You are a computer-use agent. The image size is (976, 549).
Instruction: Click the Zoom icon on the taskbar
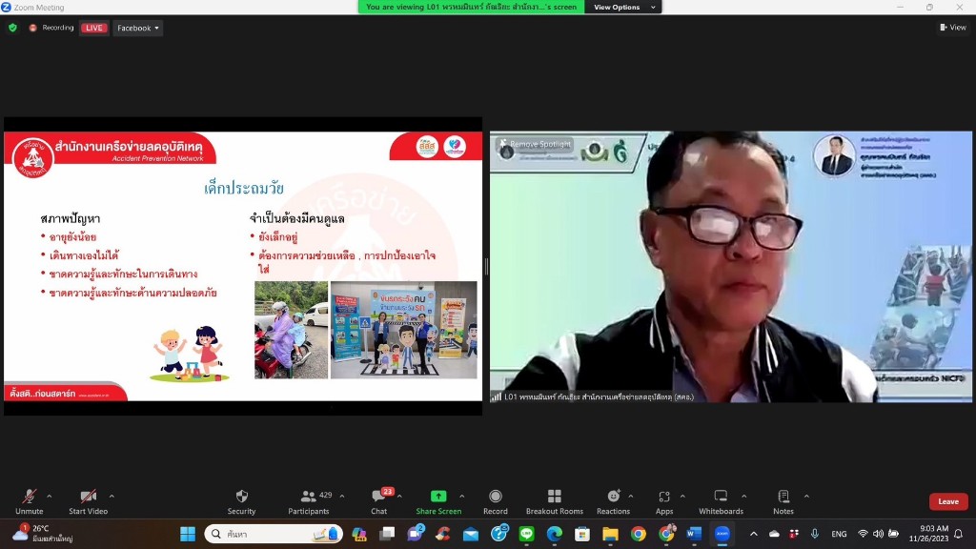click(x=722, y=534)
